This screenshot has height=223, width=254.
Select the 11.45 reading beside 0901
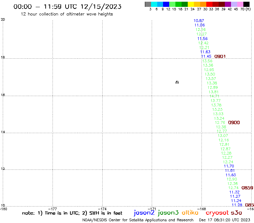[x=206, y=56]
